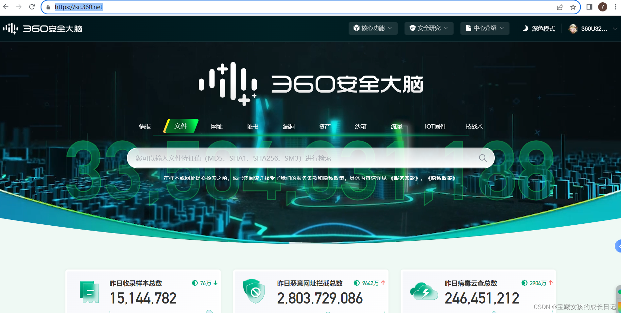Go forward in browser history

(19, 7)
